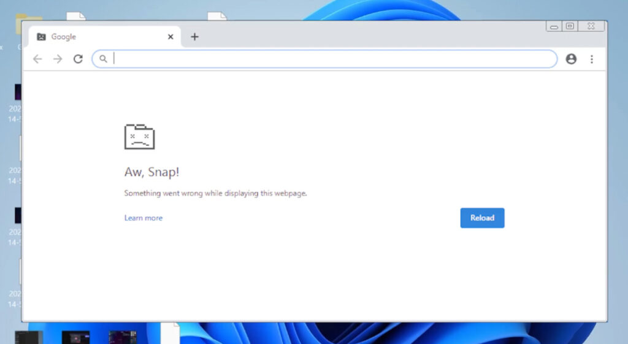Select the blank white file icon below the Chrome window
This screenshot has width=628, height=344.
tap(170, 334)
